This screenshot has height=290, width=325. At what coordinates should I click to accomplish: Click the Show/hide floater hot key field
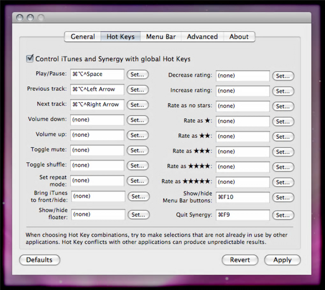(x=98, y=214)
